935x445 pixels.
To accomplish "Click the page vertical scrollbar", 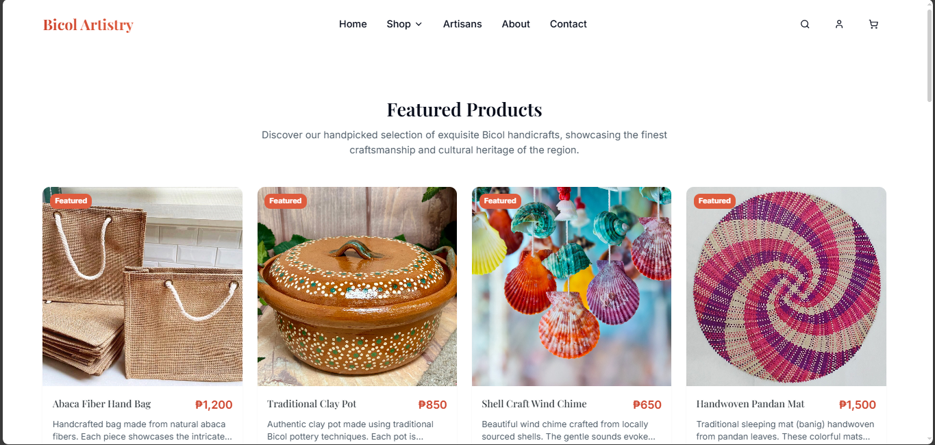I will click(930, 222).
